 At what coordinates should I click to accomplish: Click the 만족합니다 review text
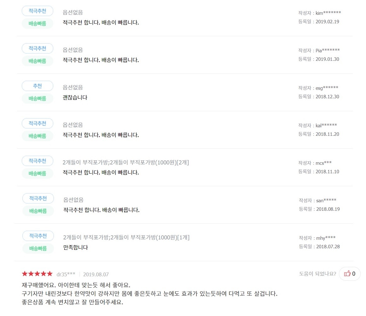coord(76,248)
